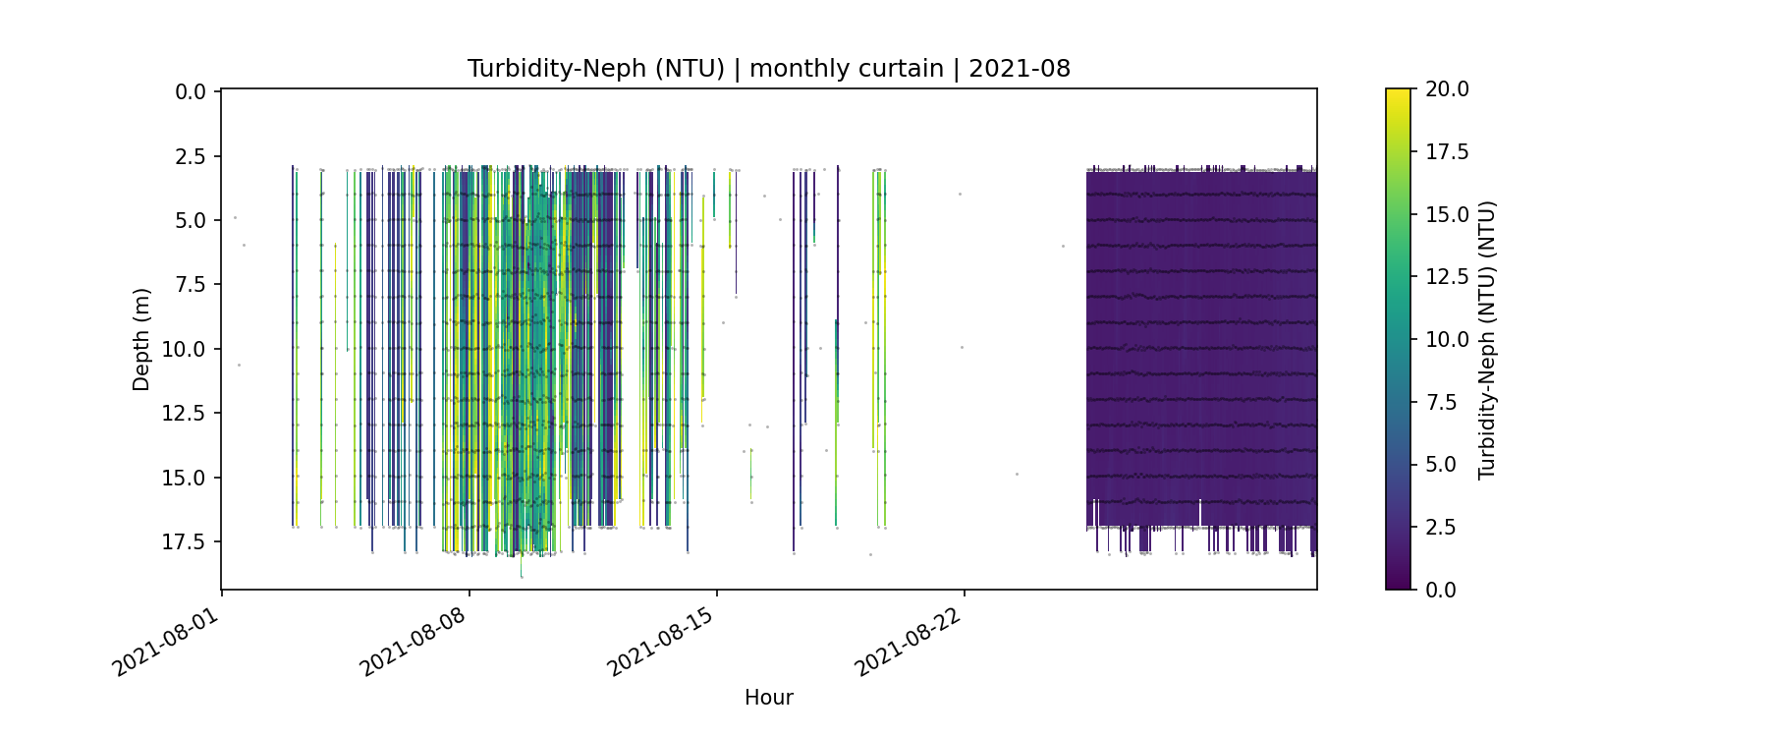Click the 'Depth (m)' y-axis label

[141, 340]
